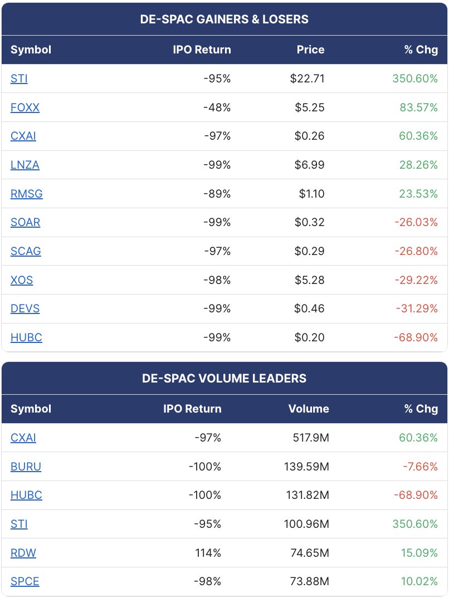
Task: Click STI link in Volume Leaders table
Action: click(19, 524)
